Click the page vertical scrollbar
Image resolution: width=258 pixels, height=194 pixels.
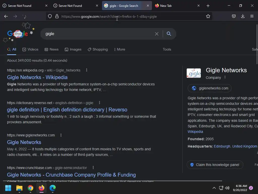pos(257,44)
